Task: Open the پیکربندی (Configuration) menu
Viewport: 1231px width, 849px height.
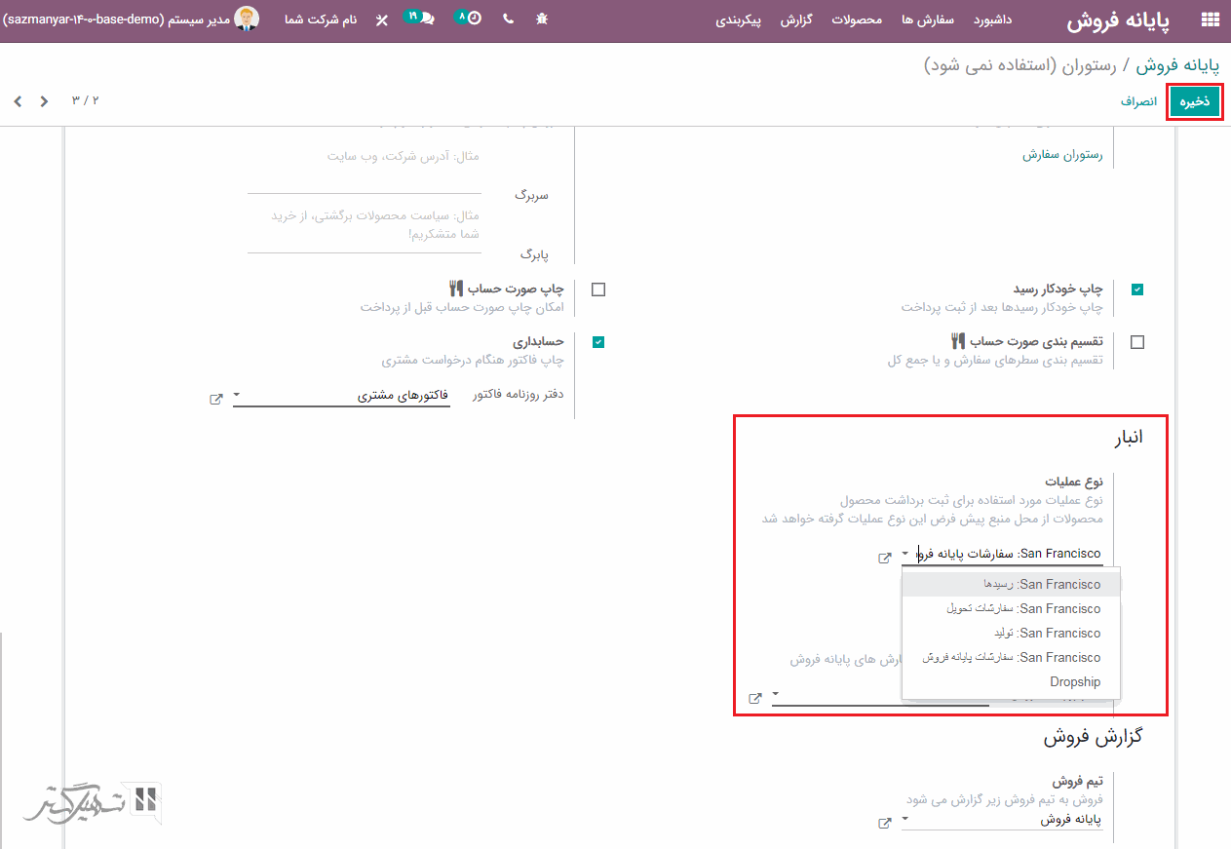Action: pyautogui.click(x=740, y=19)
